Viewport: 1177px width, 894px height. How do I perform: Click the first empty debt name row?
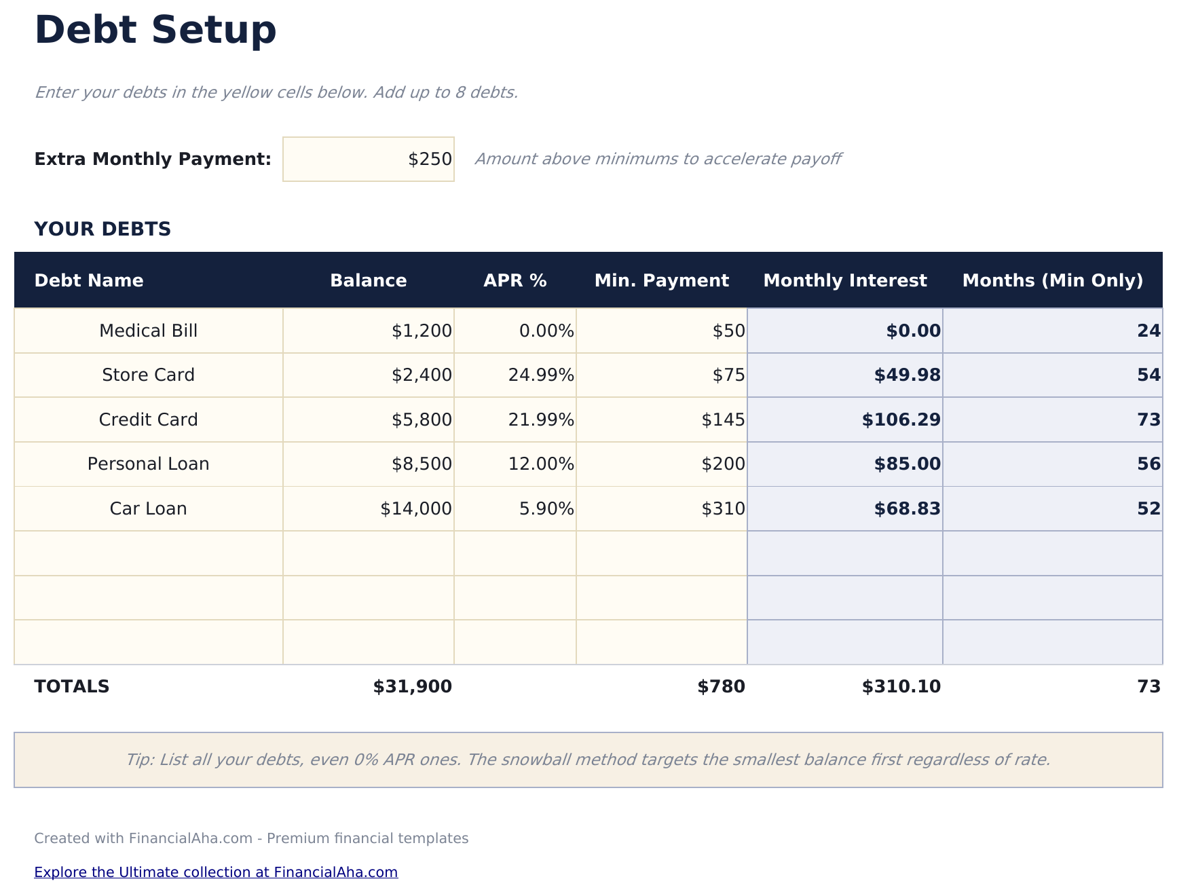click(x=148, y=553)
